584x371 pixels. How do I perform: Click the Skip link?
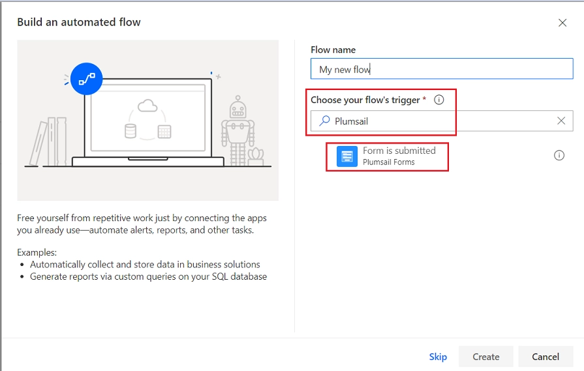[438, 357]
